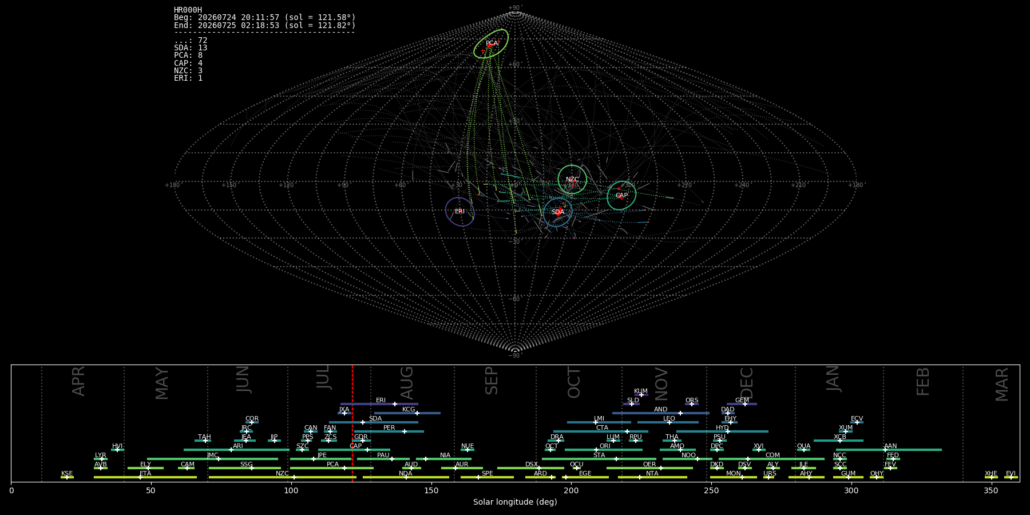This screenshot has height=515, width=1030.
Task: Click the 'SDA: 13' count entry
Action: point(191,48)
